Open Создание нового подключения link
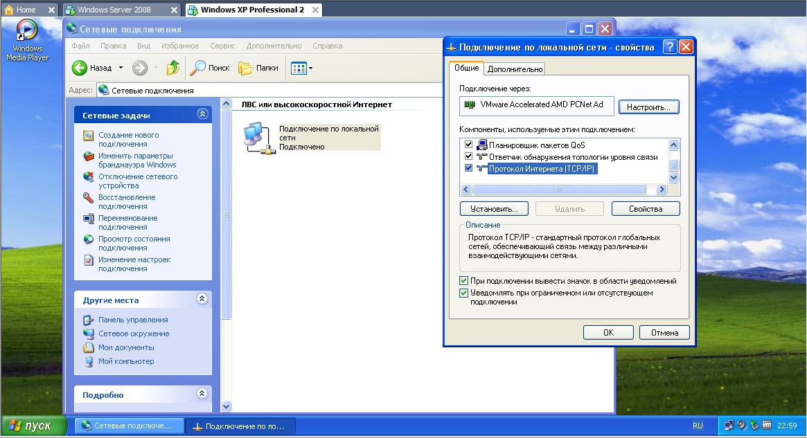807x438 pixels. (129, 139)
